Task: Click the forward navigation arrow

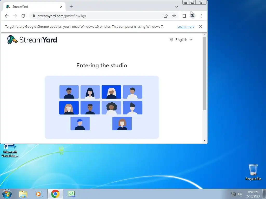Action: [x=15, y=16]
